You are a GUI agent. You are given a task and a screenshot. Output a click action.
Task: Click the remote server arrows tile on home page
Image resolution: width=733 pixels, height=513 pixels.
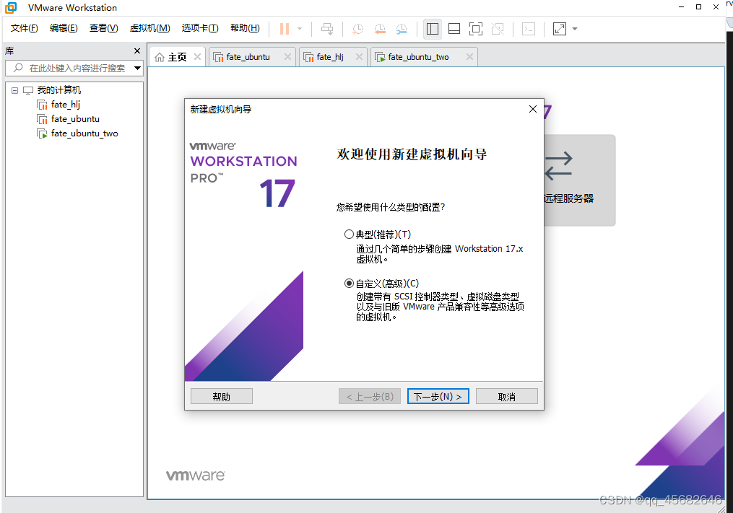(580, 180)
